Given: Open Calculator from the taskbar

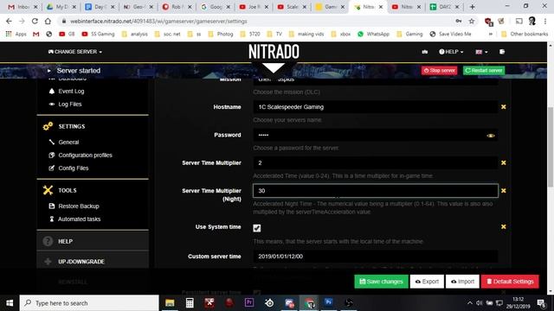Looking at the screenshot, I should [x=190, y=303].
